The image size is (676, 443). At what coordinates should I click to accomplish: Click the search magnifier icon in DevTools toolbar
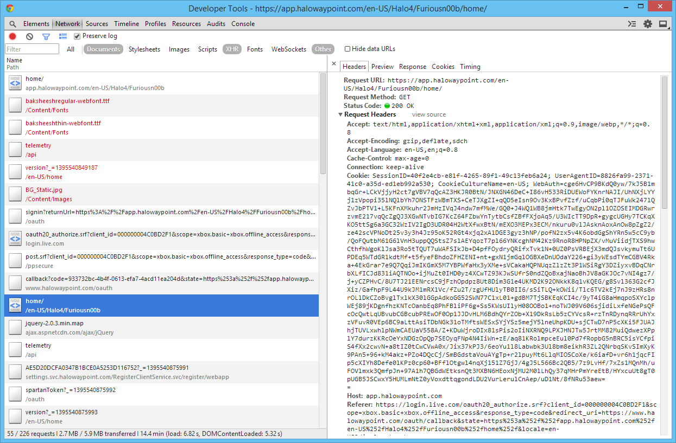click(x=12, y=24)
